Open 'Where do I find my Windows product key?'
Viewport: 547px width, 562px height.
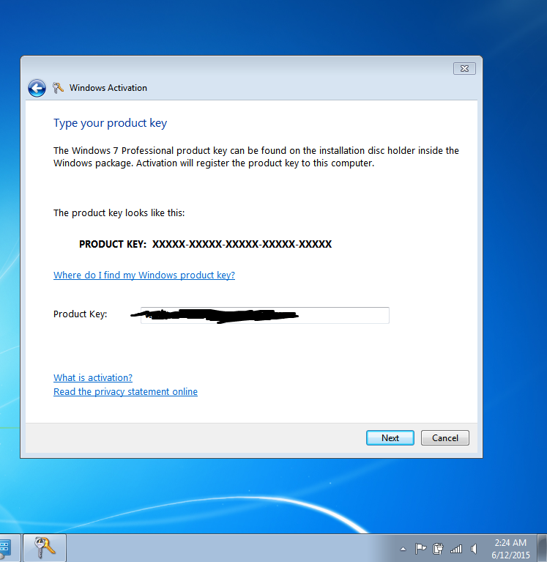[x=144, y=275]
